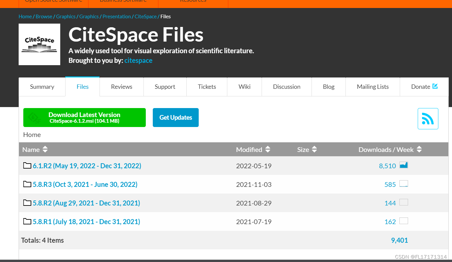This screenshot has height=262, width=452.
Task: Open the 5.8.R1 (July 18, 2021) folder link
Action: point(86,221)
